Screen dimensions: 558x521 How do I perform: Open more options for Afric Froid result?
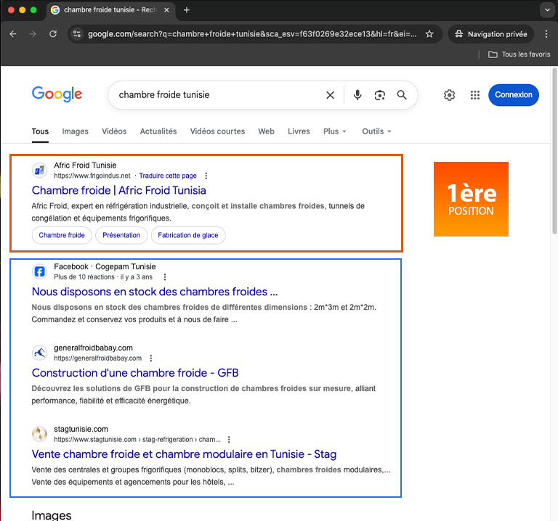(206, 176)
